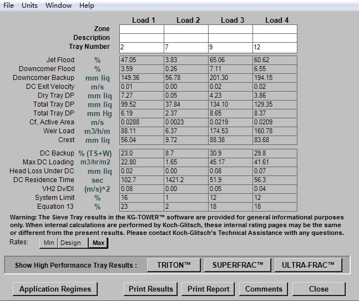Click the Load 2 Description field

(x=186, y=38)
